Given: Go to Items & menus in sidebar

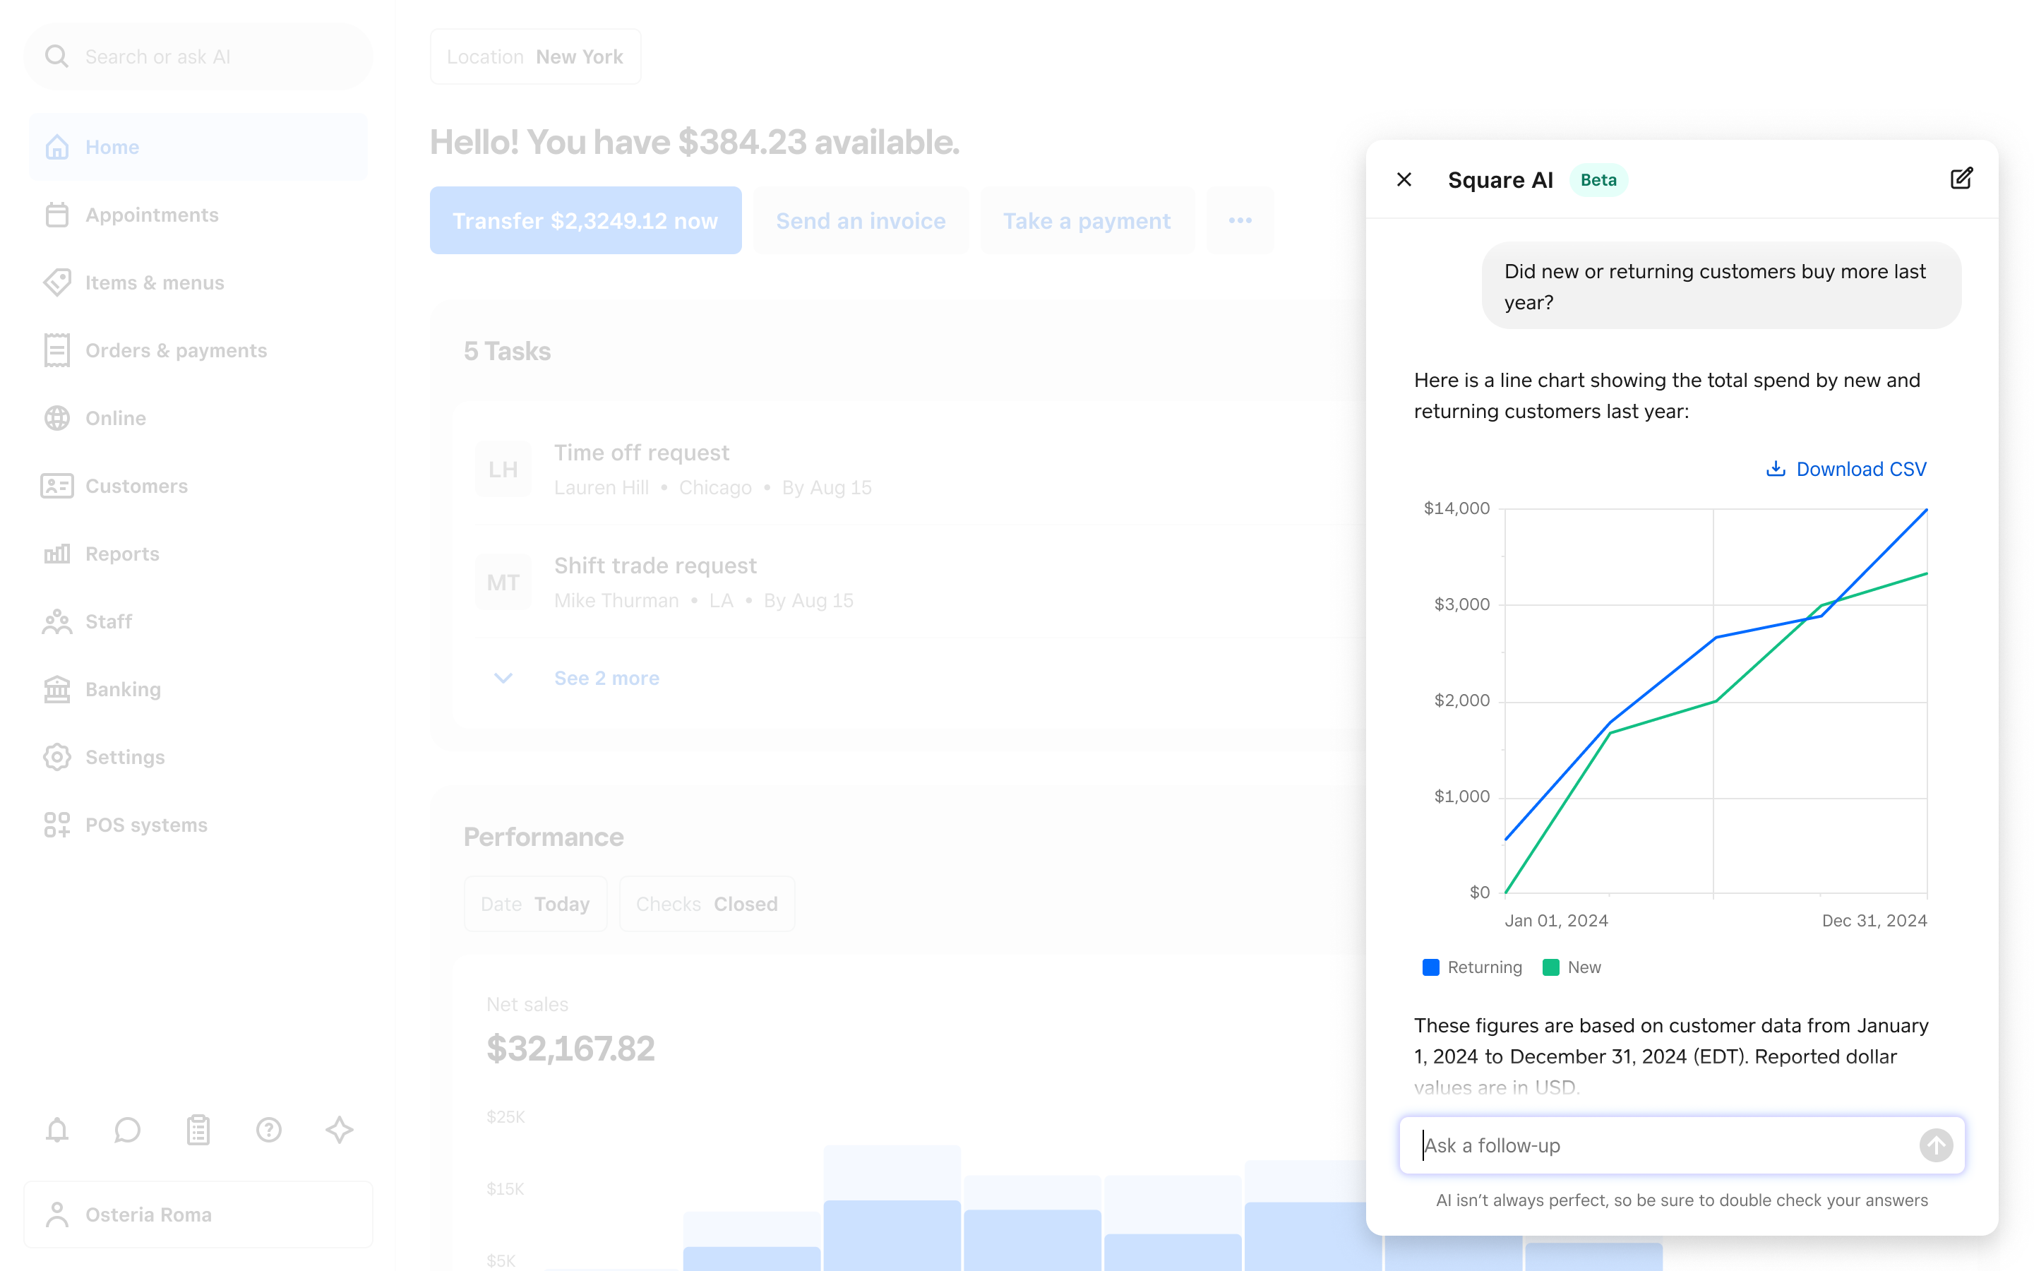Looking at the screenshot, I should 198,282.
